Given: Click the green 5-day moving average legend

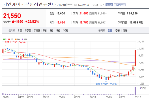Looking at the screenshot, I should tap(5, 39).
